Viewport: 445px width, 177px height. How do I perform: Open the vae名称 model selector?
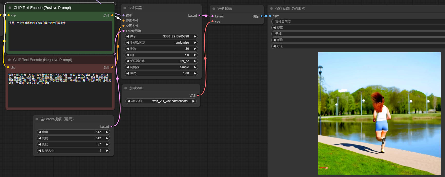[x=161, y=101]
